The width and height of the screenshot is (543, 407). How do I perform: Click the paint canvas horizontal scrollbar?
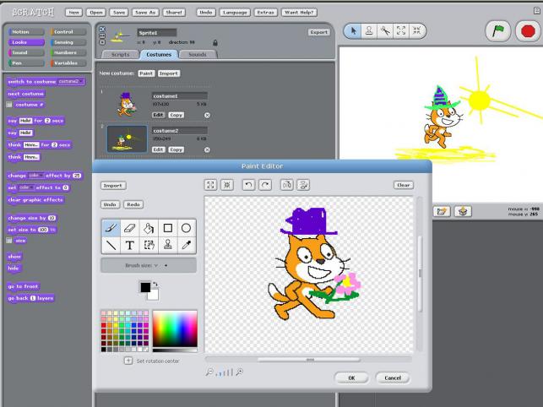(x=308, y=360)
